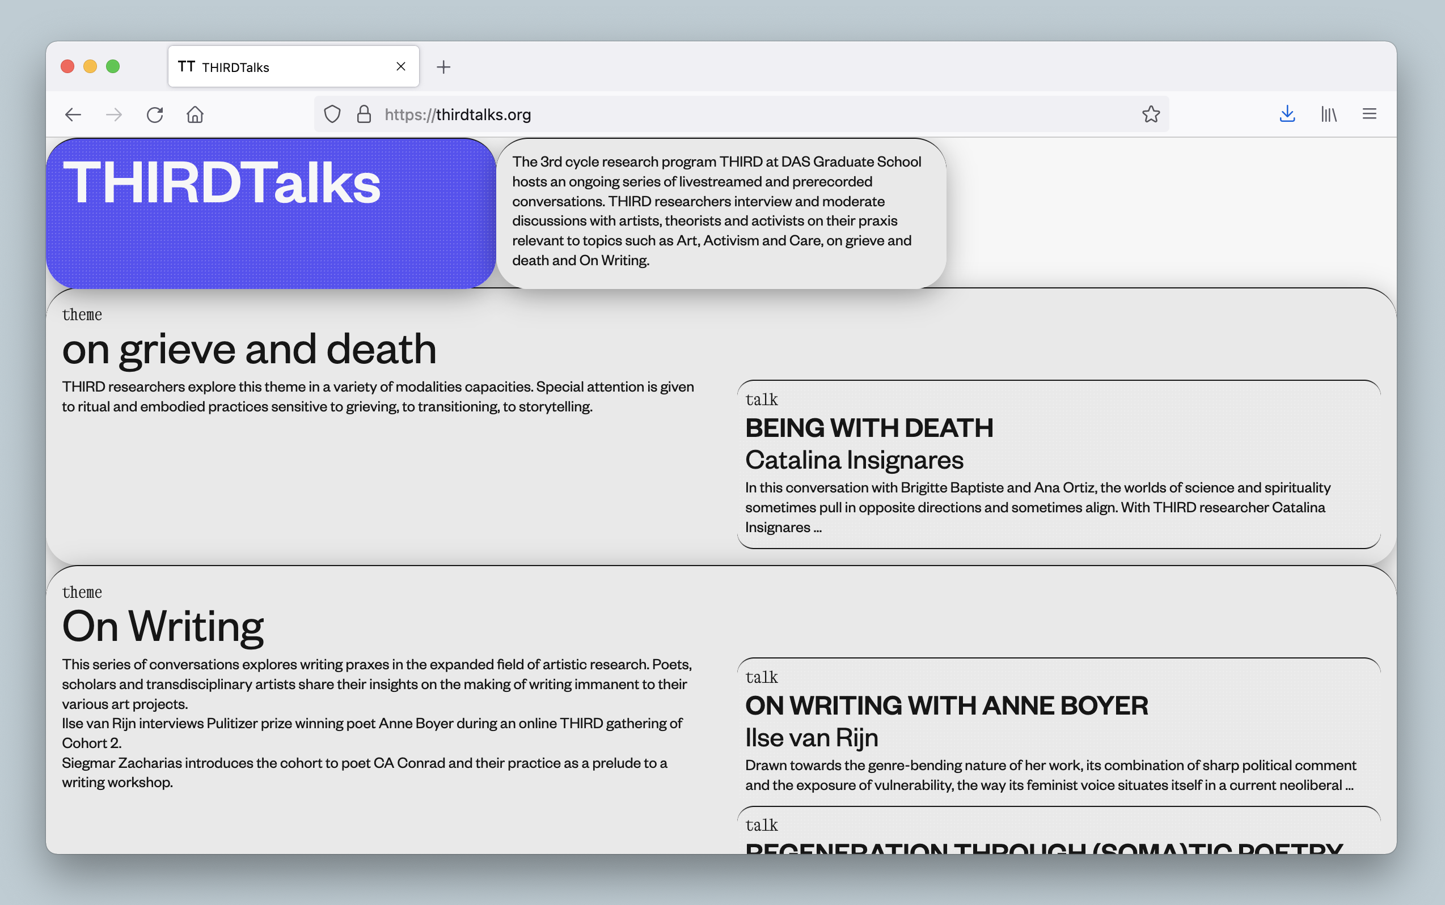Click the back navigation arrow
The image size is (1445, 905).
[73, 114]
